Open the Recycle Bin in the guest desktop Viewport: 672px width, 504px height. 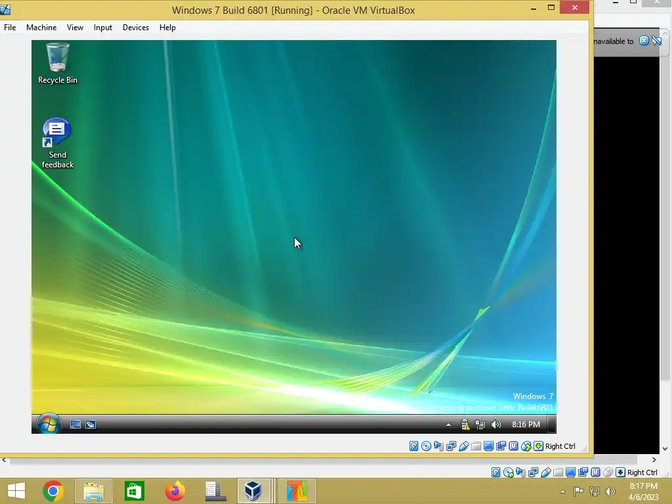[58, 63]
